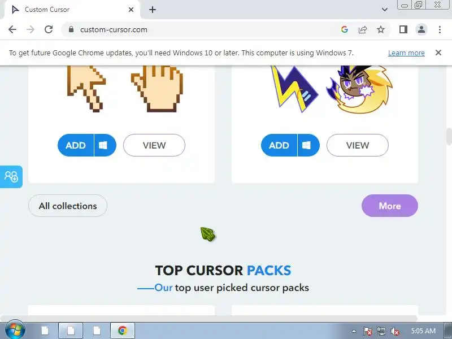The height and width of the screenshot is (339, 452).
Task: Expand the tab search chevron
Action: tap(385, 10)
